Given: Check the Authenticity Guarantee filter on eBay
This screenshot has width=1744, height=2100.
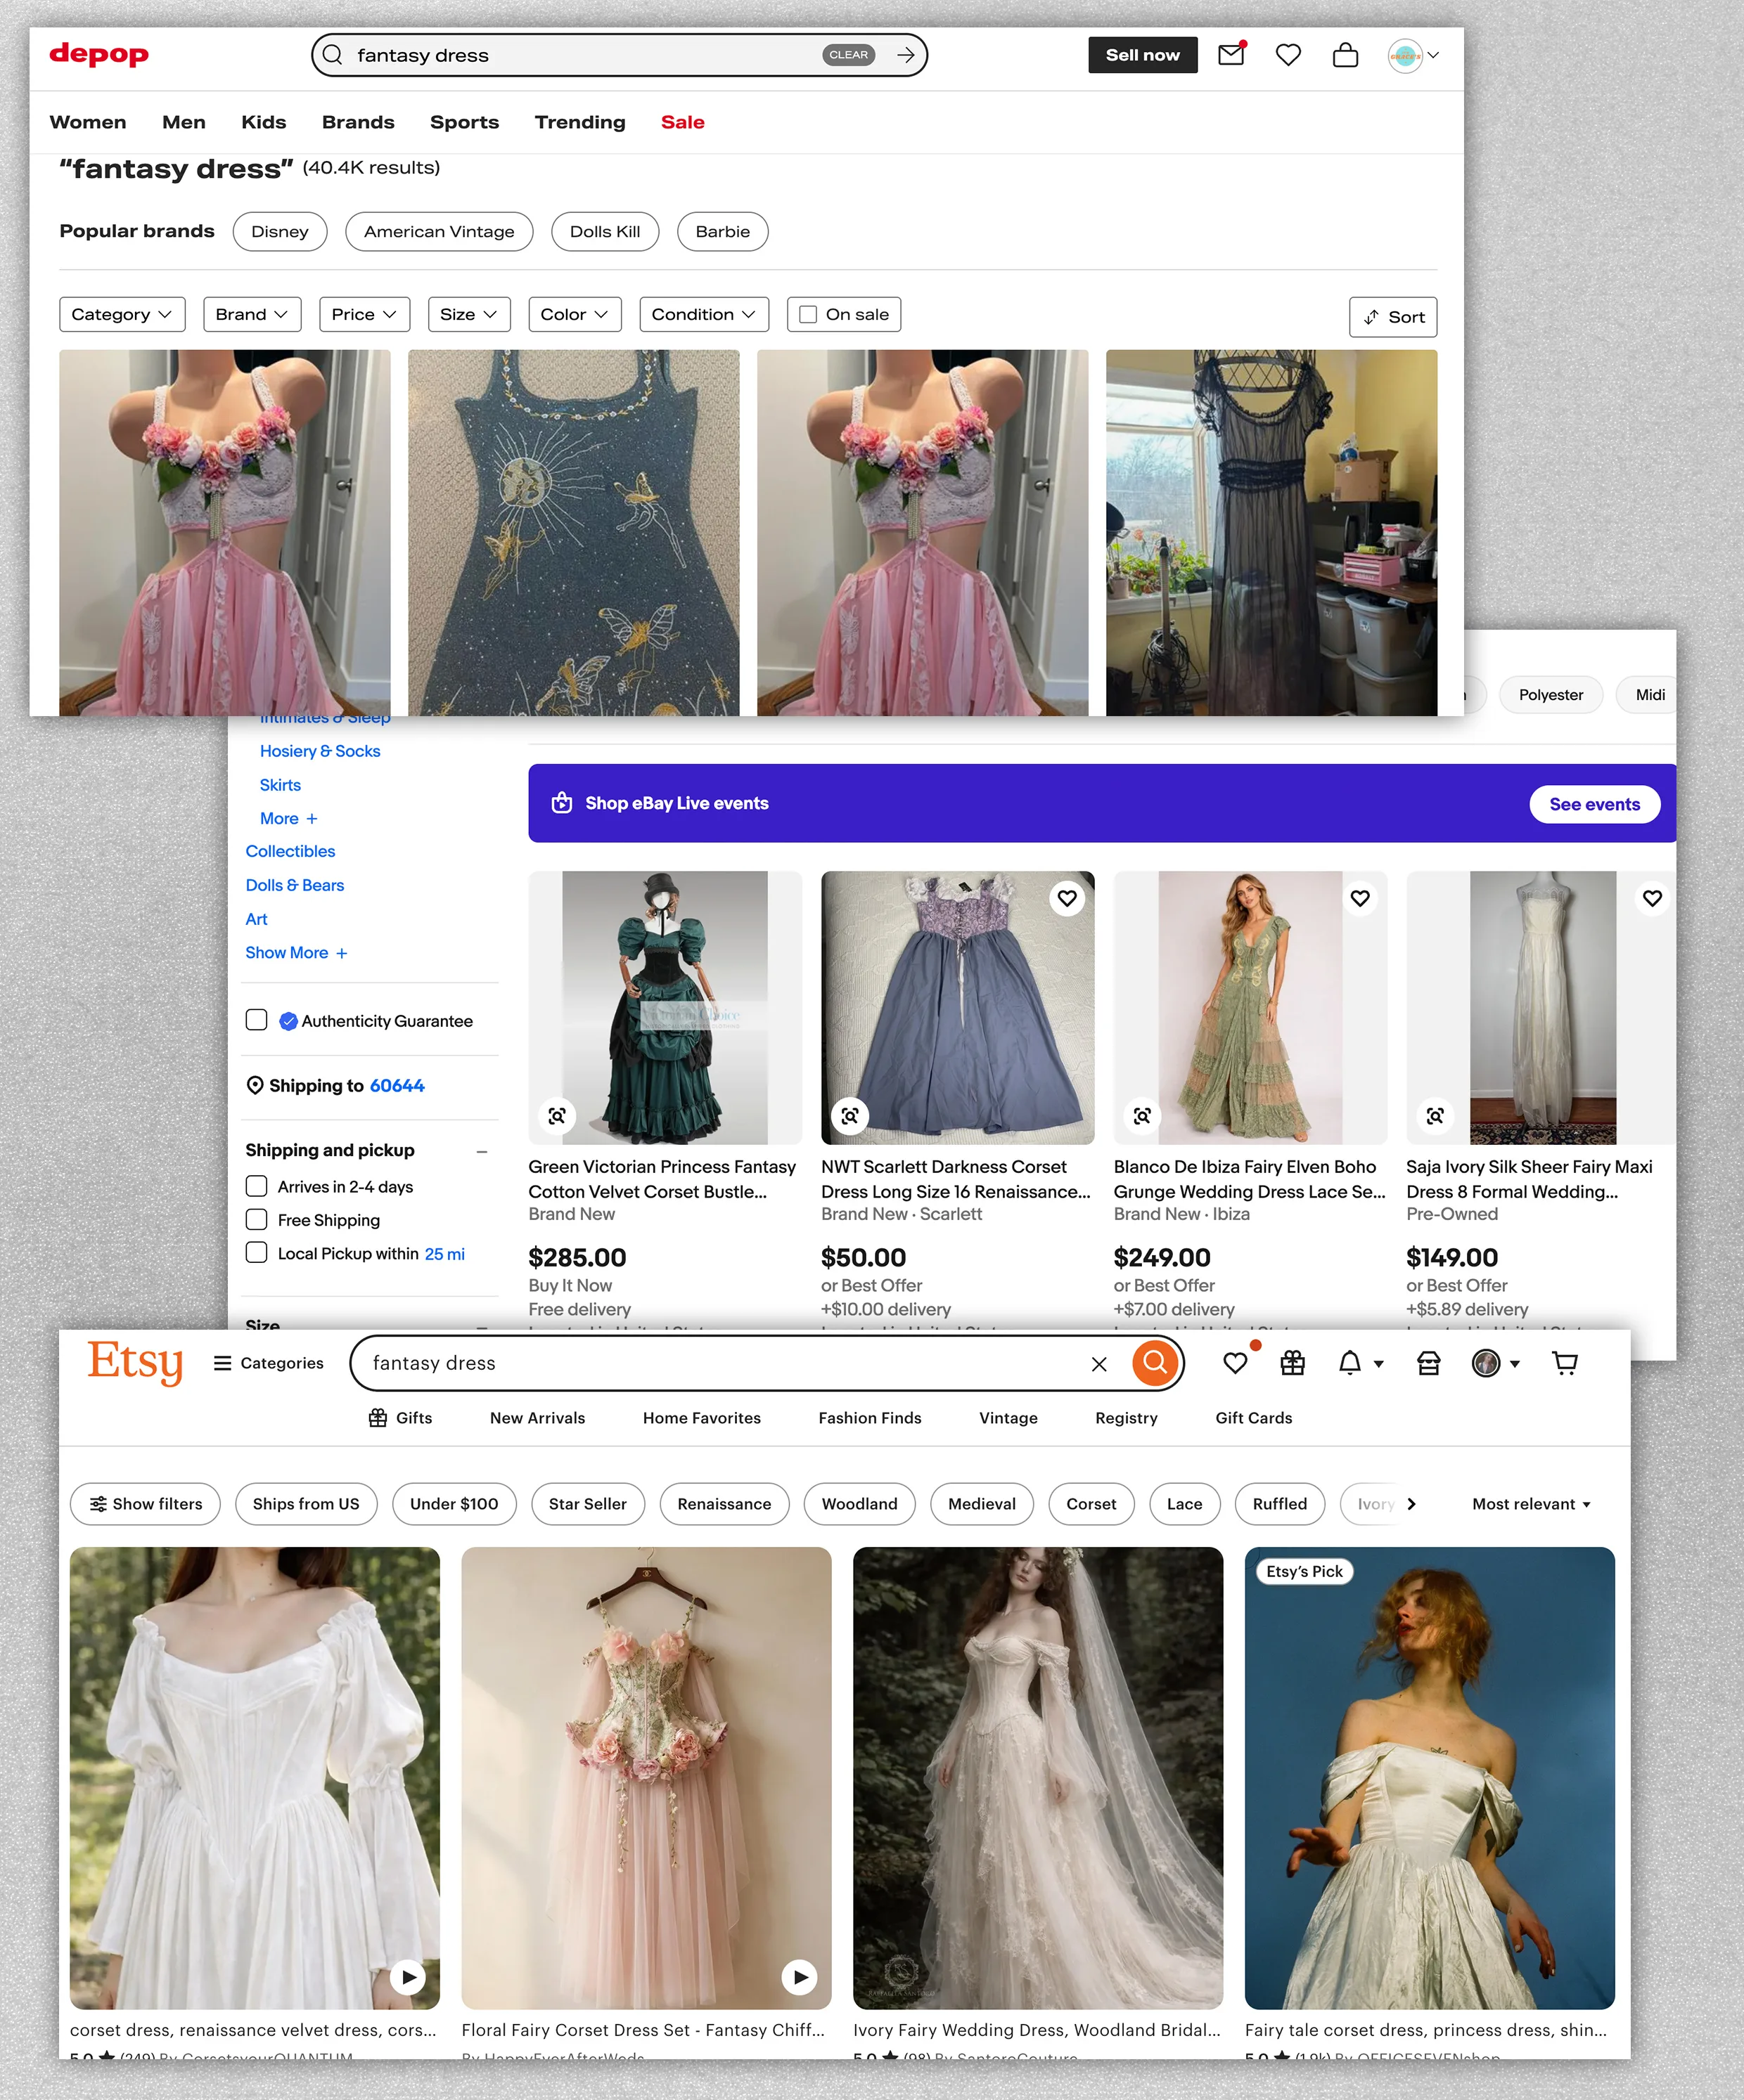Looking at the screenshot, I should click(x=257, y=1020).
